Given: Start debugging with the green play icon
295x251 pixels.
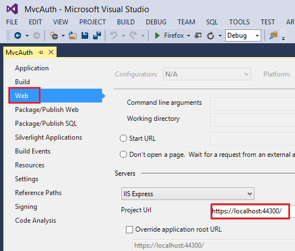Looking at the screenshot, I should [x=157, y=35].
